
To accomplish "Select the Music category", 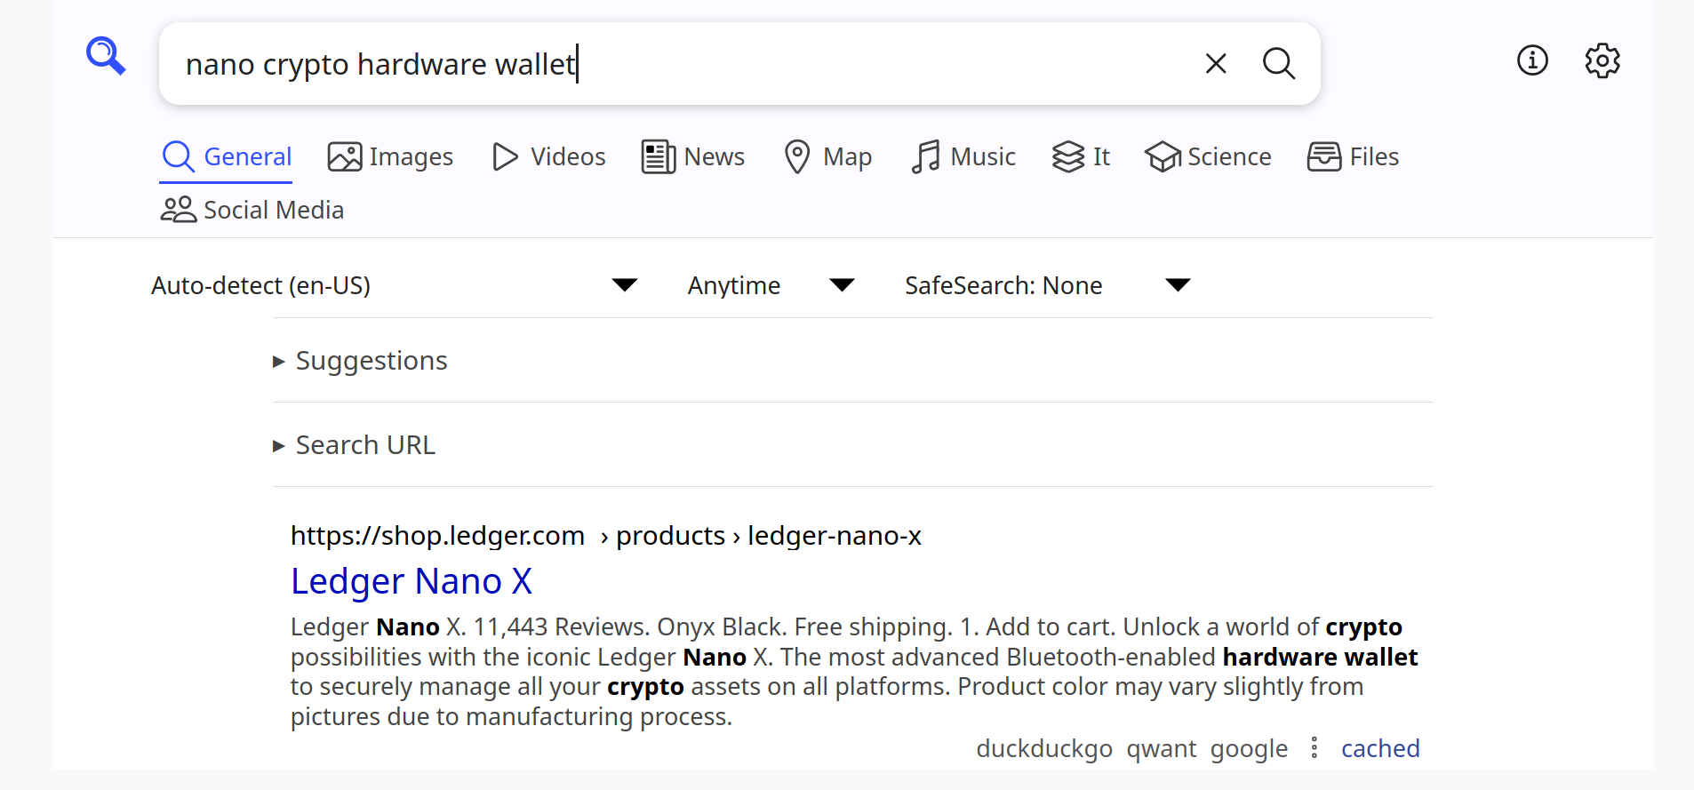I will pos(963,156).
